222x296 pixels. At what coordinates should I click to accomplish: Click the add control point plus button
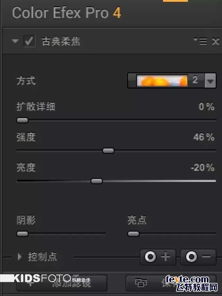pyautogui.click(x=158, y=257)
